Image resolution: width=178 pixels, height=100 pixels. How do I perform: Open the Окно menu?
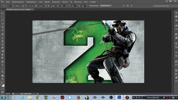point(86,2)
